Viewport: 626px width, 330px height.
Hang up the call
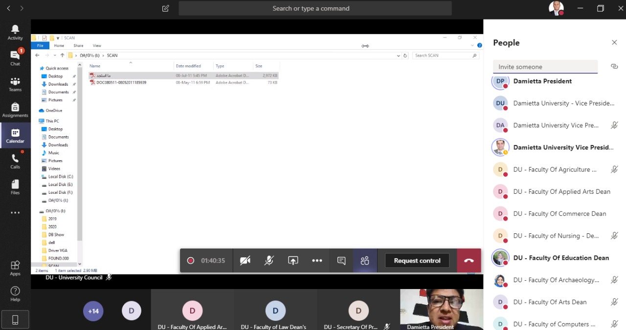point(469,261)
